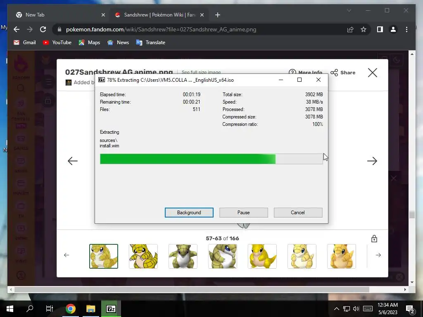Screen dimensions: 423x317
Task: Open Chrome's three-dot menu
Action: click(406, 29)
